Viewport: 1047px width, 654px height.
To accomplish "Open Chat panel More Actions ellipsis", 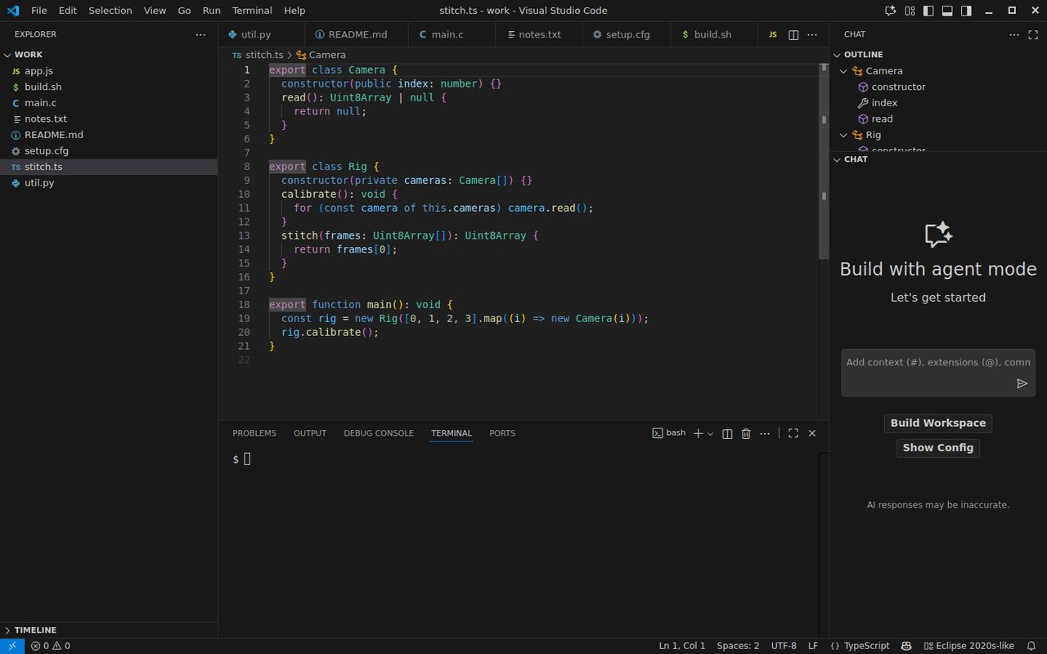I will (1015, 34).
